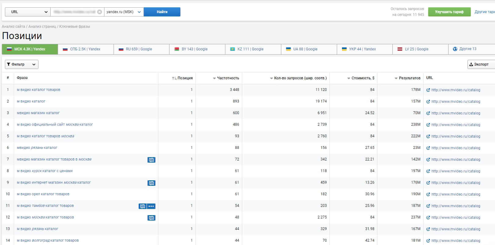Open phrase 'м видео каталог товаров москва'
The width and height of the screenshot is (495, 245).
tap(45, 136)
